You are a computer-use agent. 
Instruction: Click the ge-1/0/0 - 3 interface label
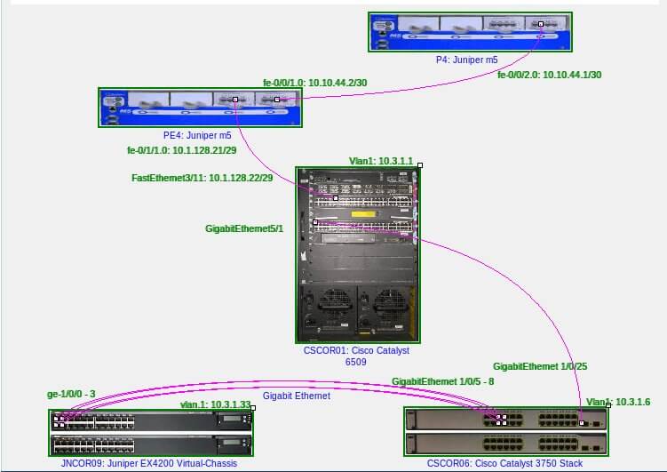71,394
